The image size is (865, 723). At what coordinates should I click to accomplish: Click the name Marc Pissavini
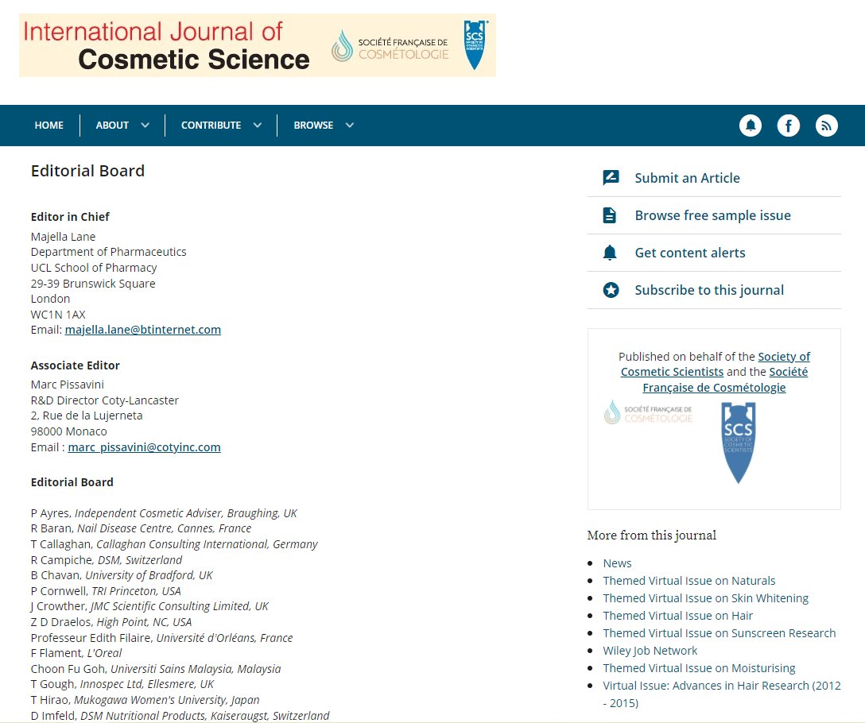pos(68,385)
